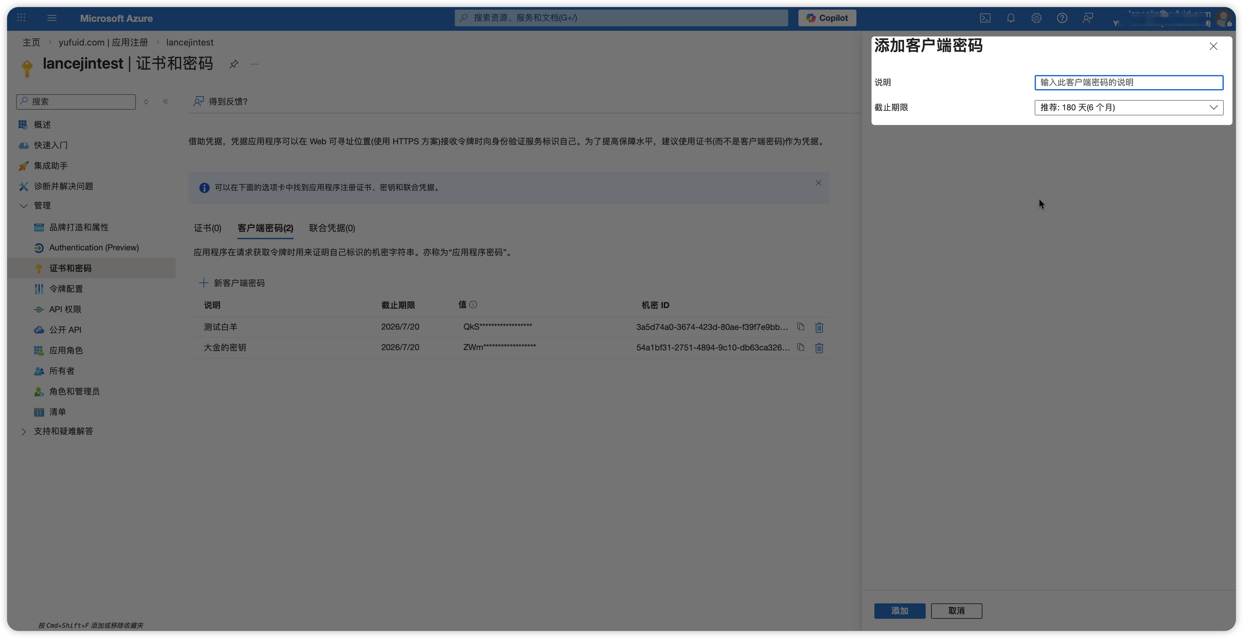This screenshot has height=638, width=1243.
Task: Open Cloud Shell terminal icon
Action: [985, 18]
